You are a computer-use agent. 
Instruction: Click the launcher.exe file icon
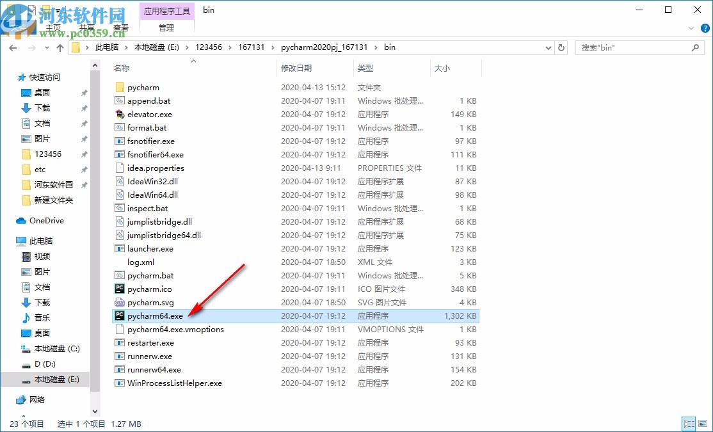tap(120, 249)
